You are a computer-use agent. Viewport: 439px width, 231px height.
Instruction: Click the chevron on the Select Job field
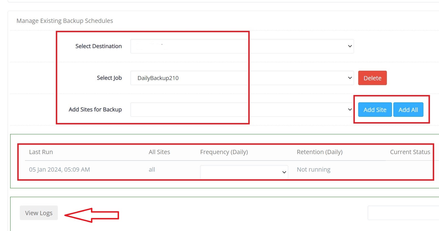(x=350, y=78)
